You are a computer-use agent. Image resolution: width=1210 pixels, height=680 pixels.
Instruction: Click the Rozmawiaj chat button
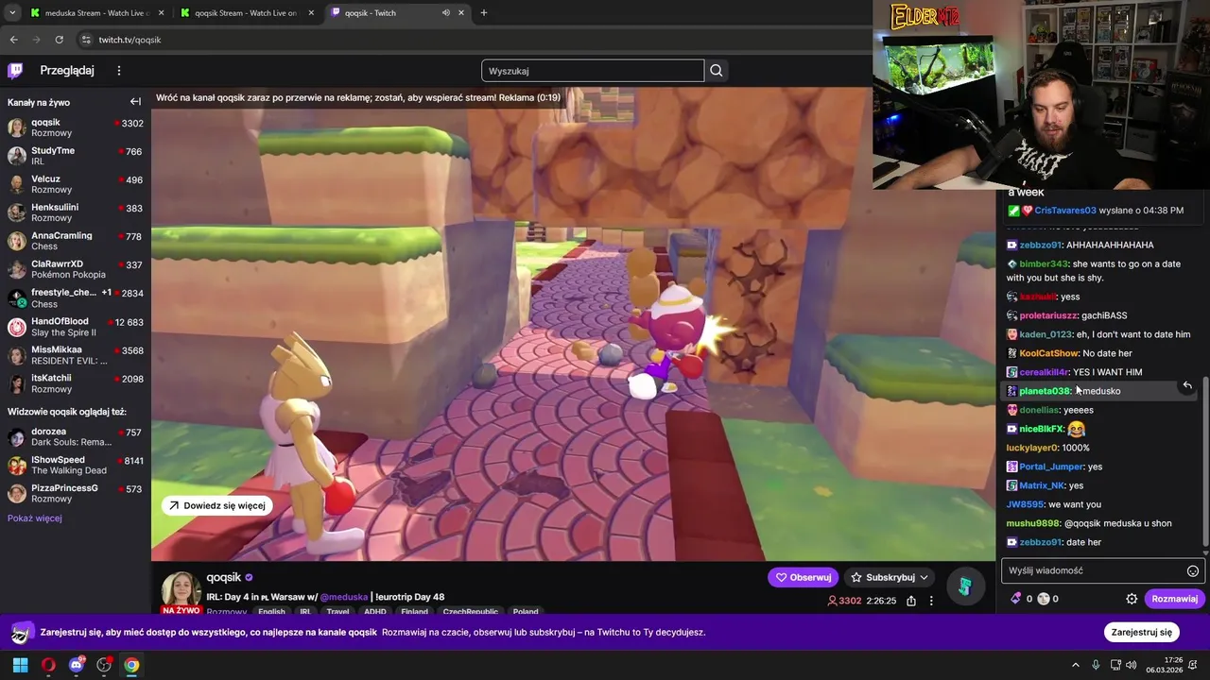pyautogui.click(x=1174, y=599)
